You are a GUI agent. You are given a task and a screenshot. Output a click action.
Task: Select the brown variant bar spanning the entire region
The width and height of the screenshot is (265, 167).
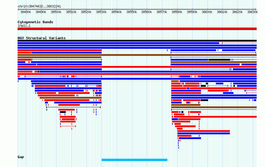137,55
